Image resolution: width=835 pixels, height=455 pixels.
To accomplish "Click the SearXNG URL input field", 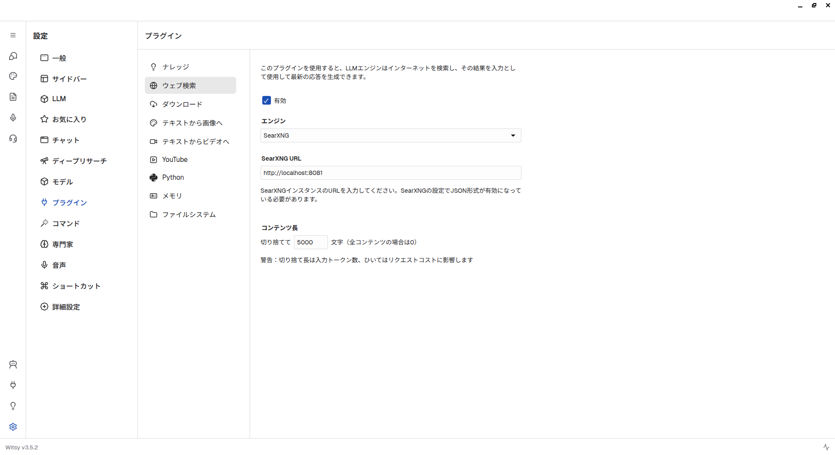I will click(391, 173).
